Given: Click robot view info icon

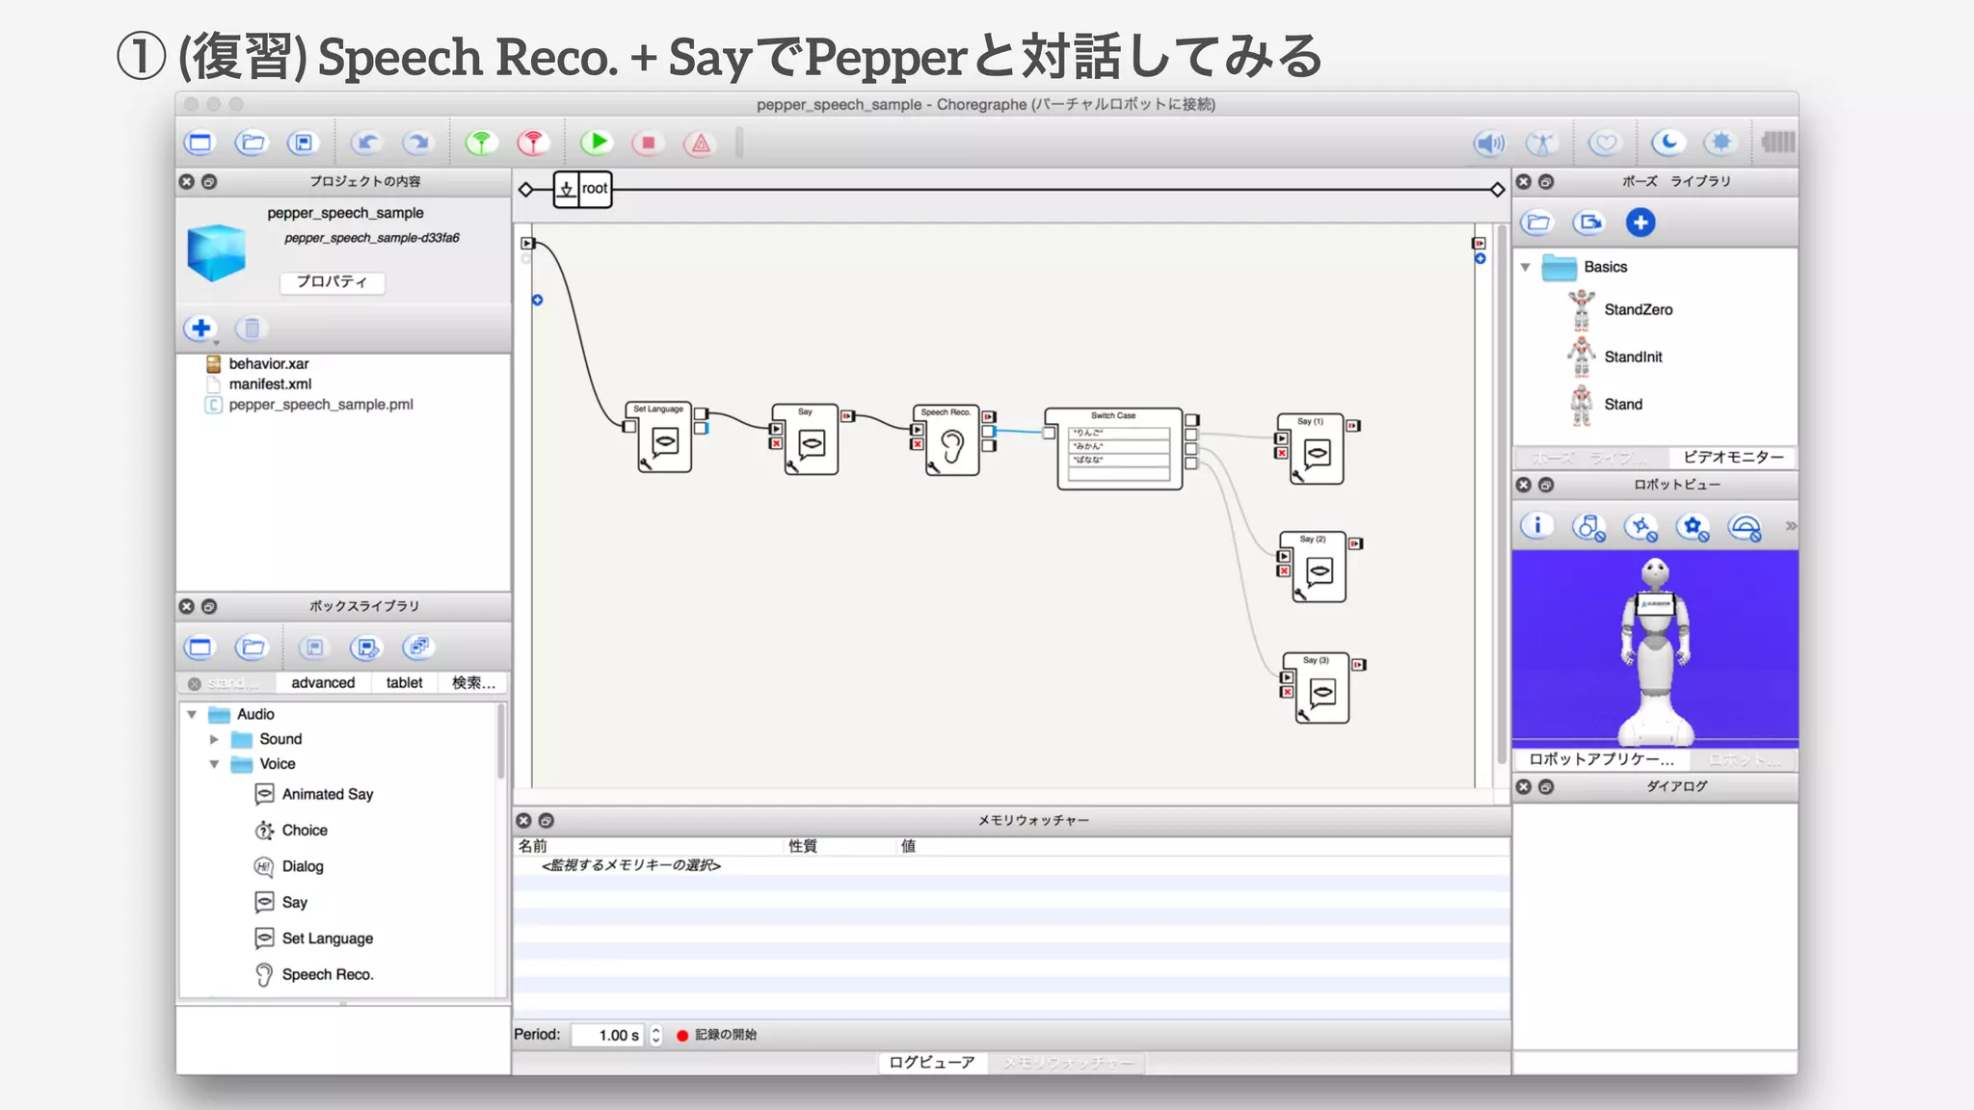Looking at the screenshot, I should (1537, 526).
